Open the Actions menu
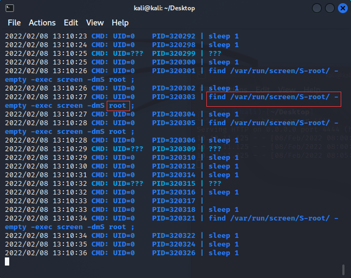351x278 pixels. pos(42,23)
